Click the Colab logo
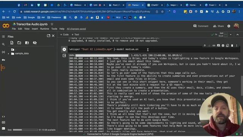243x137 pixels. (6, 25)
